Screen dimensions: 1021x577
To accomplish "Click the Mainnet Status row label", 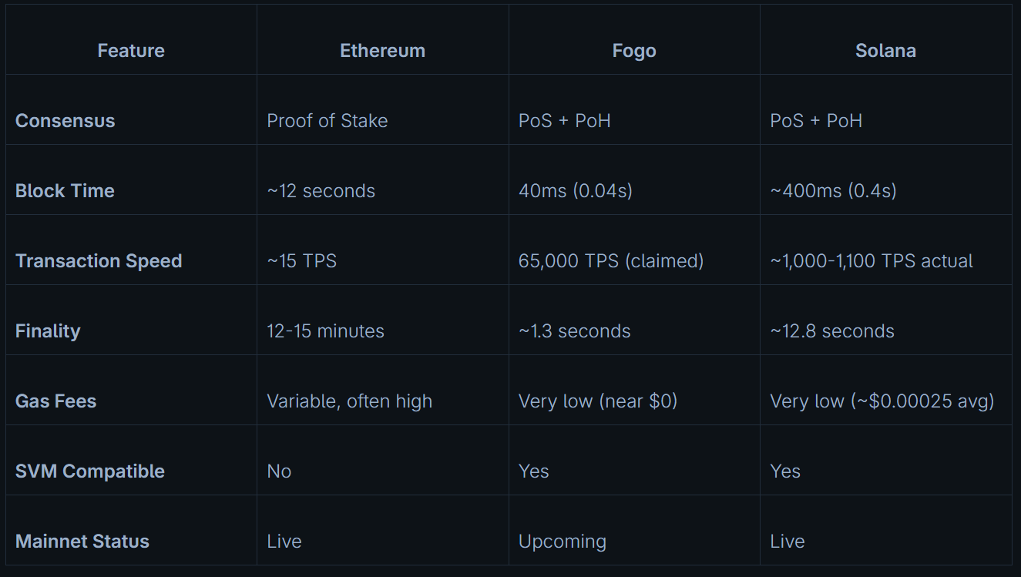I will click(x=82, y=542).
